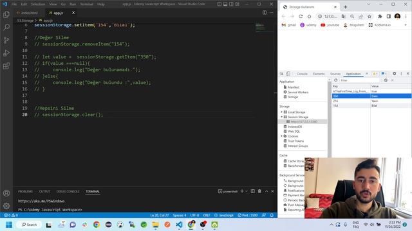
Task: Switch to DevTools Elements tab
Action: click(x=319, y=74)
